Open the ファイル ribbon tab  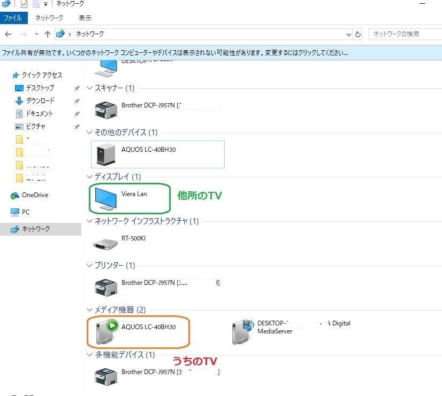[x=13, y=18]
